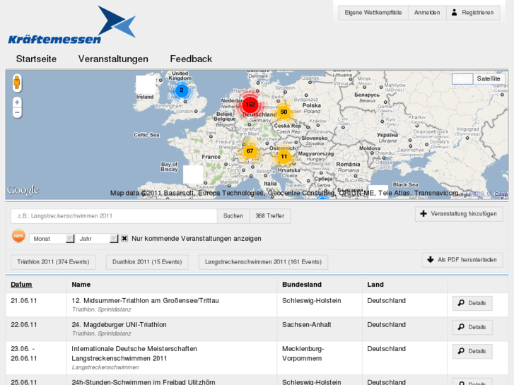
Task: Download list via Als PDF herunterladen
Action: click(x=462, y=260)
